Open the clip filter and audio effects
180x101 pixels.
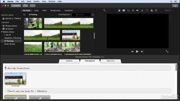click(x=151, y=10)
